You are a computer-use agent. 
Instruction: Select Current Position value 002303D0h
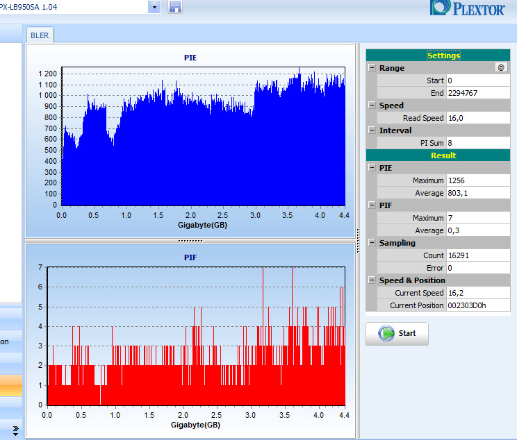pos(478,305)
